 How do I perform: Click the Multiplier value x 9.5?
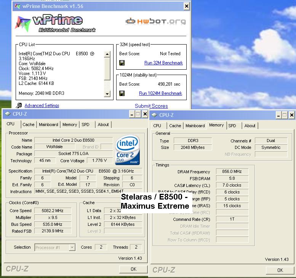click(53, 217)
